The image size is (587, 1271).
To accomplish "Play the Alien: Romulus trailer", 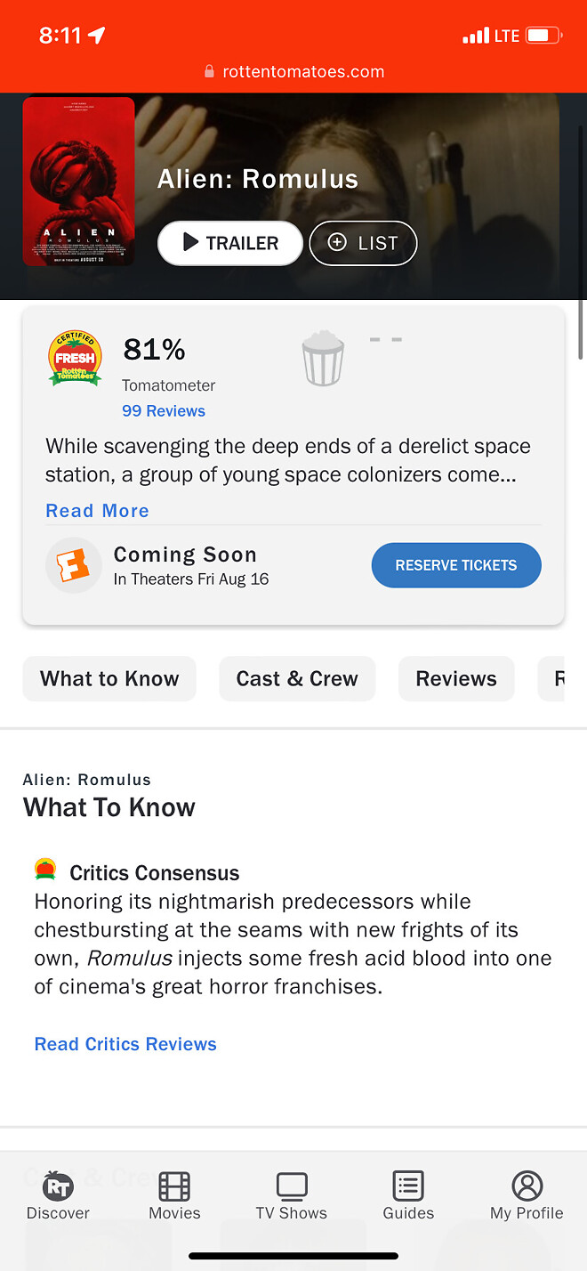I will pyautogui.click(x=229, y=243).
